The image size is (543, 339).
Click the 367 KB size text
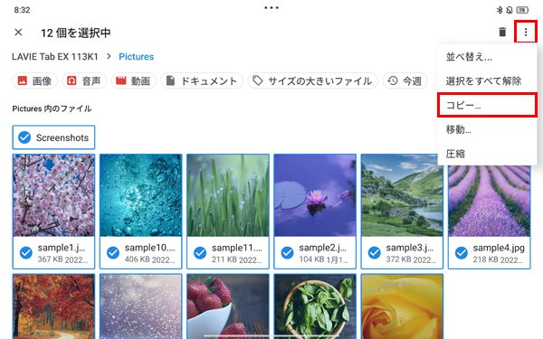click(x=49, y=259)
